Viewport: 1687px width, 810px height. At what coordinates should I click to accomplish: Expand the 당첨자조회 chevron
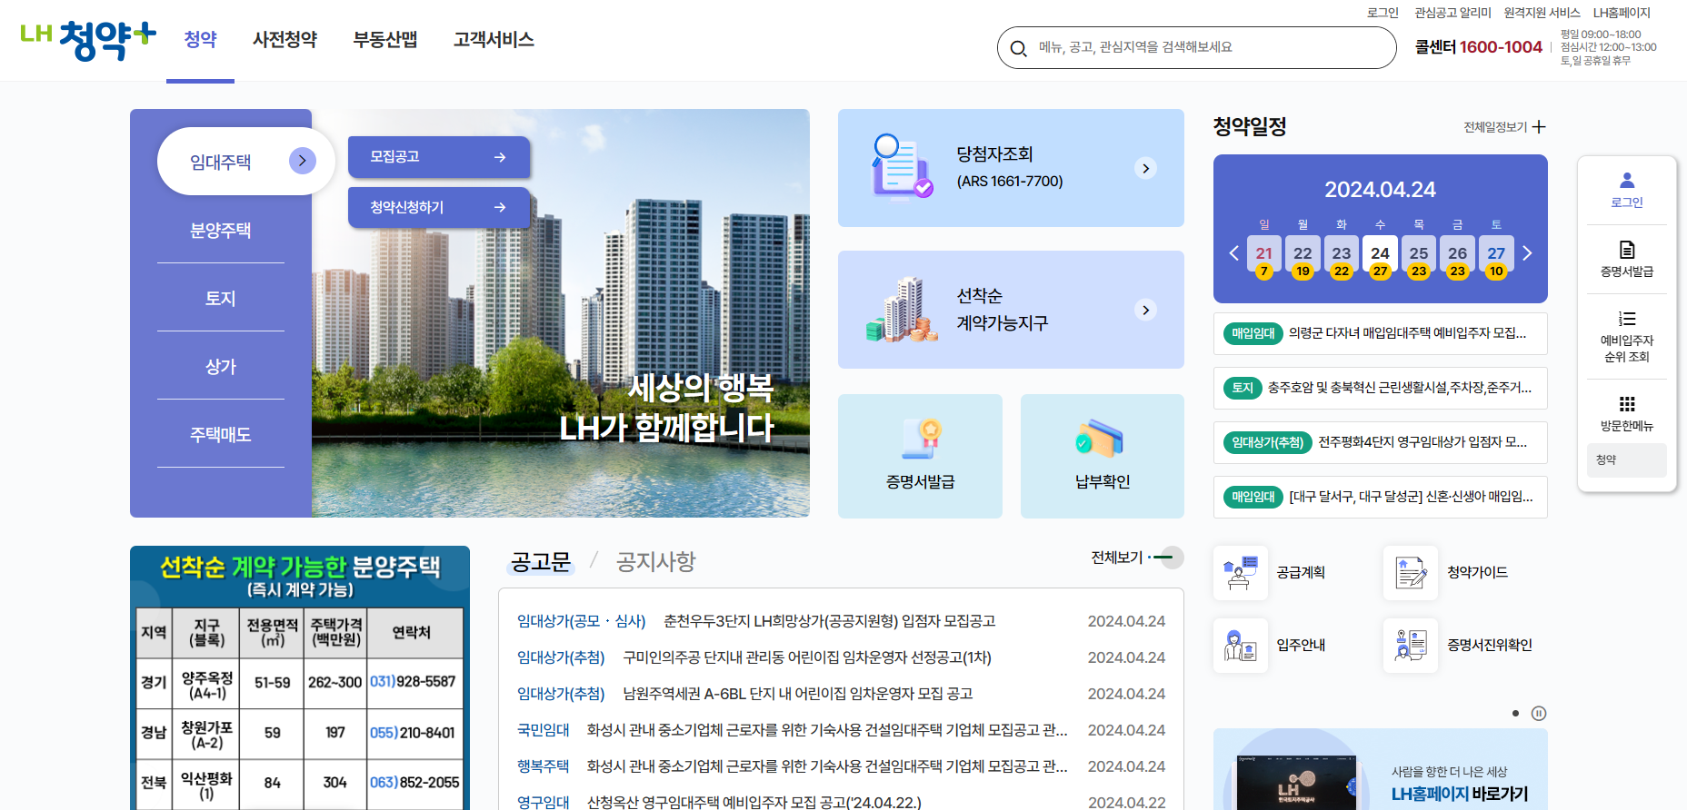click(1145, 168)
